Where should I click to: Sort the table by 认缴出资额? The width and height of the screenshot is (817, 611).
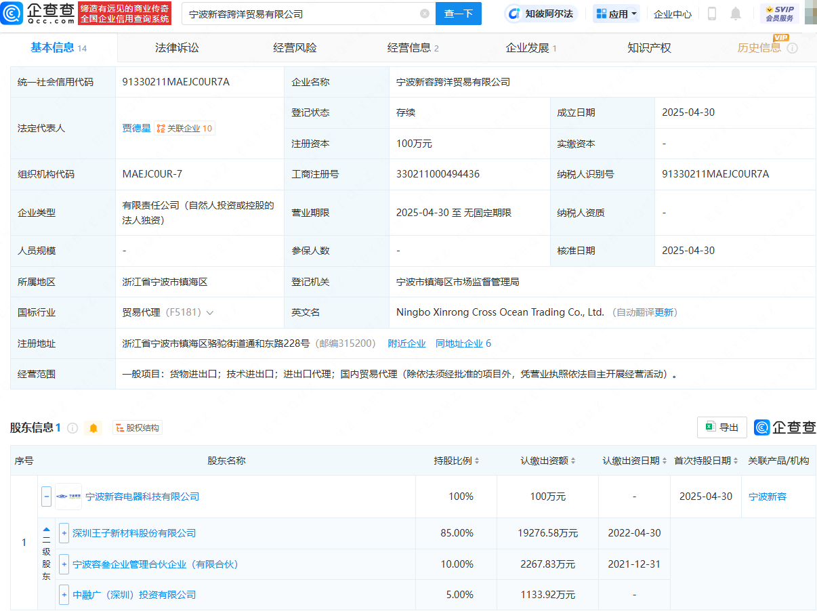click(x=572, y=461)
